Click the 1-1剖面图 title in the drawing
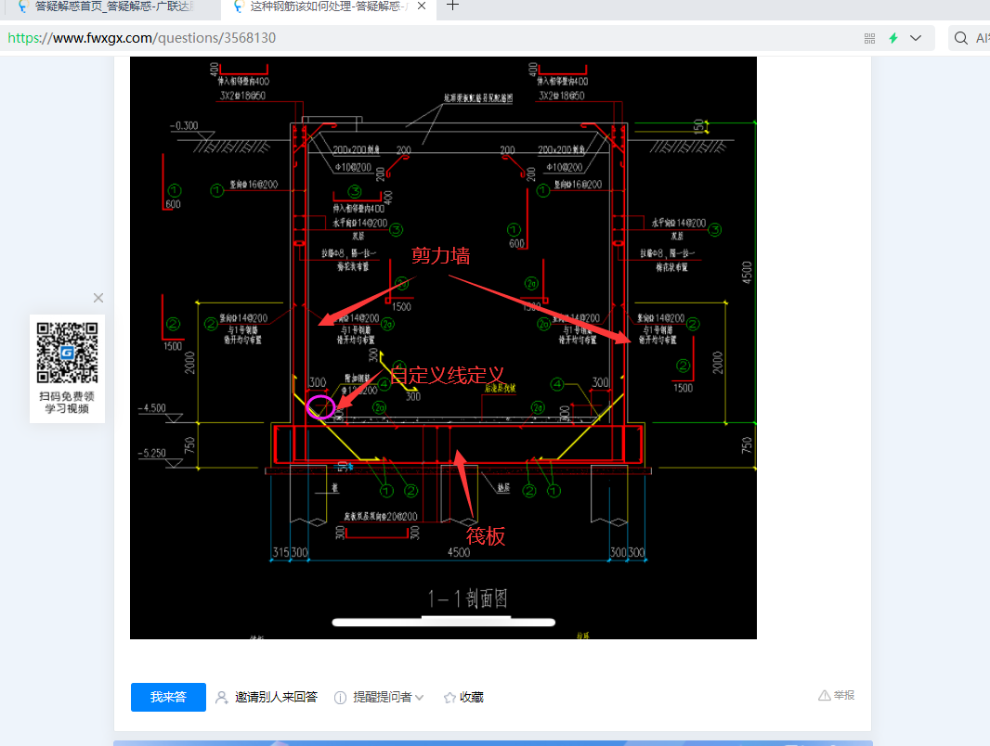This screenshot has width=990, height=746. 468,598
